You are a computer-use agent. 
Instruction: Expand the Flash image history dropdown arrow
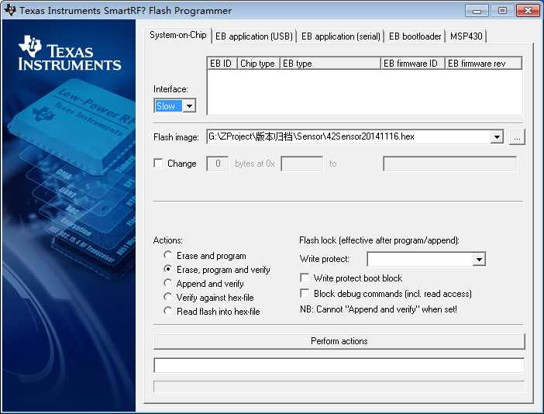pyautogui.click(x=497, y=137)
